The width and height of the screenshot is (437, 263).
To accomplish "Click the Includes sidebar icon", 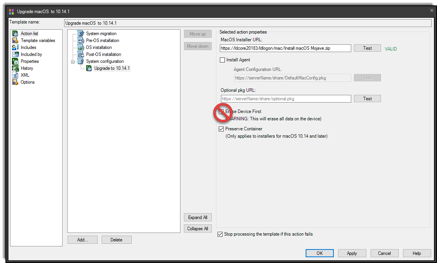I will pyautogui.click(x=15, y=47).
